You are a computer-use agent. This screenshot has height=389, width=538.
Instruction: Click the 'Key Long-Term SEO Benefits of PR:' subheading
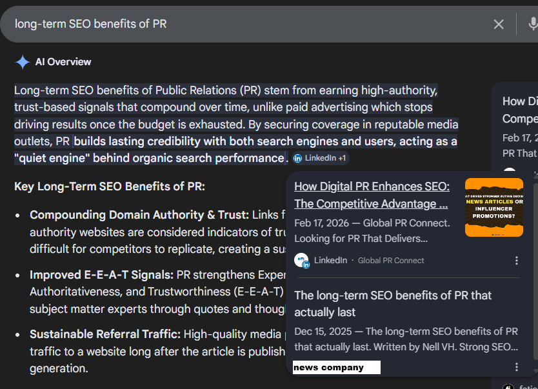110,187
